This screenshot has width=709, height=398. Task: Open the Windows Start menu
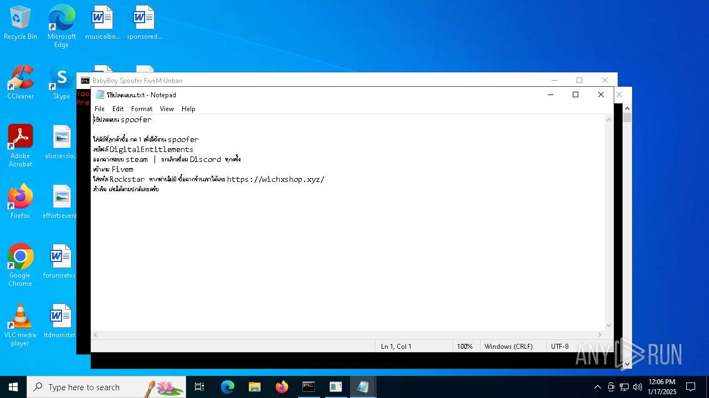click(x=13, y=387)
